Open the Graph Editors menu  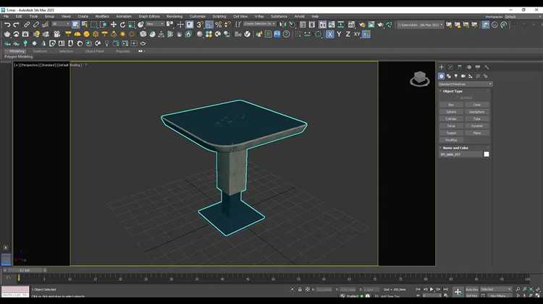[x=149, y=16]
